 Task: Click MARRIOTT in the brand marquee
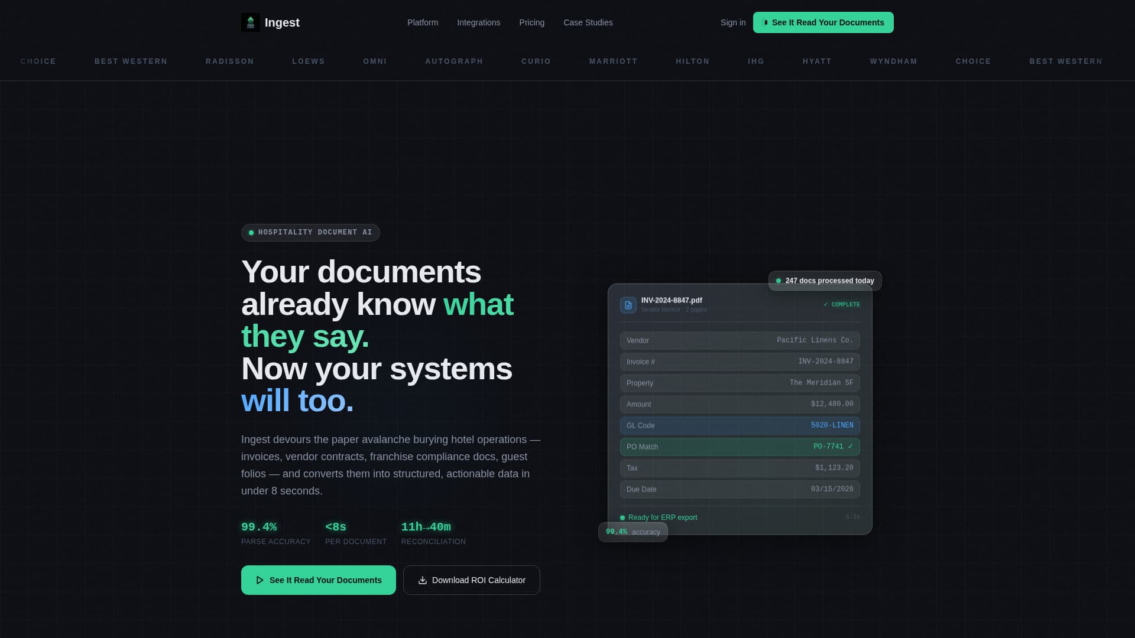point(613,61)
